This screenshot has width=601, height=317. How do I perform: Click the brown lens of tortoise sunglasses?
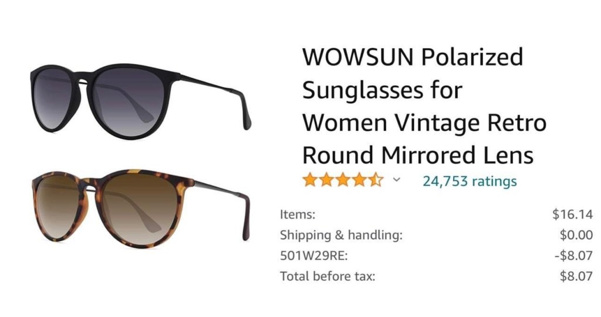138,209
